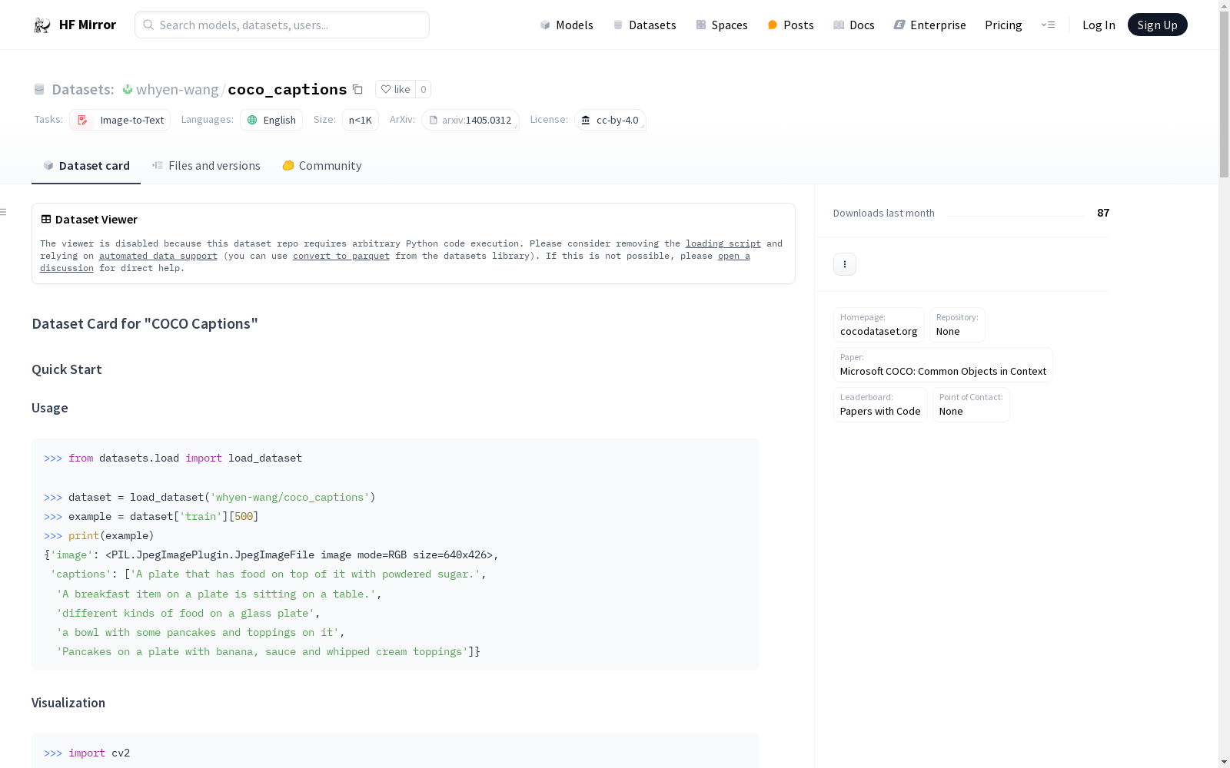Open the Docs page
The width and height of the screenshot is (1230, 768).
click(x=853, y=25)
